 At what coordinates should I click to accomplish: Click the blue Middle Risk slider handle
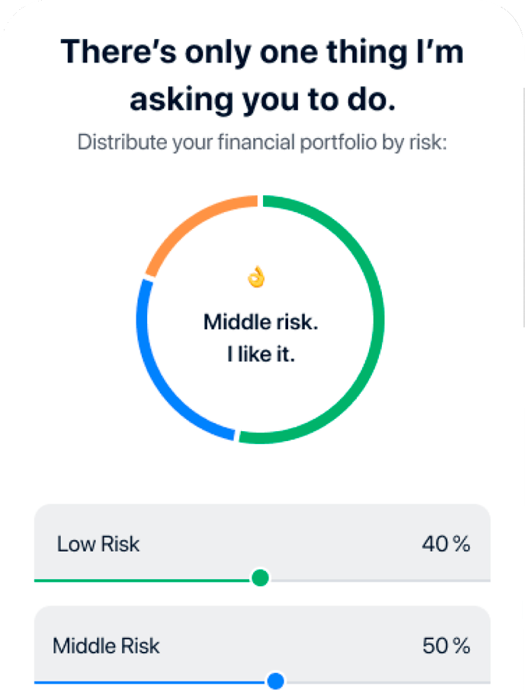point(276,680)
